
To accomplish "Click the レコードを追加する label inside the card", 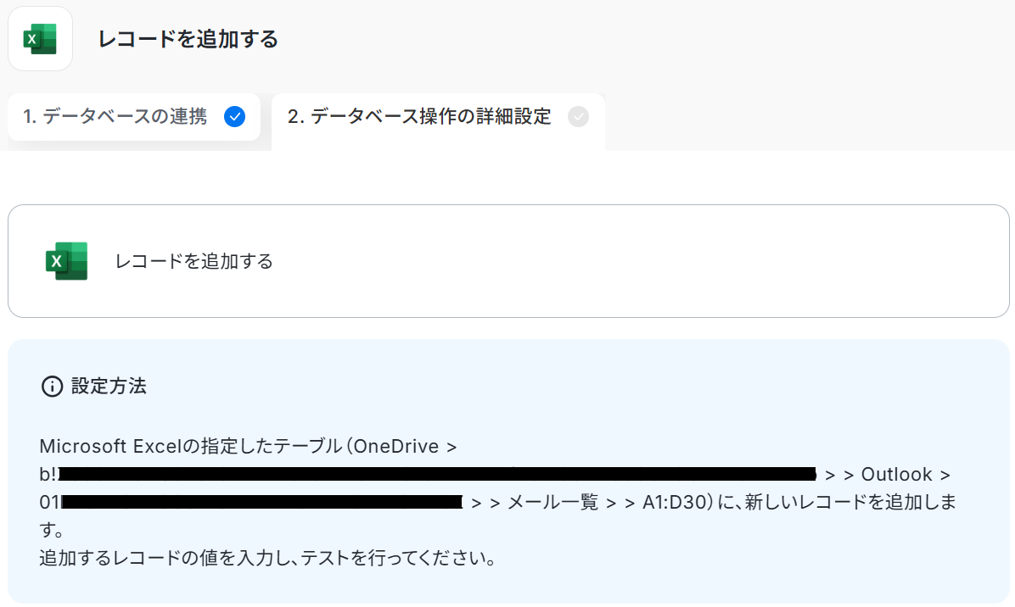I will tap(194, 261).
